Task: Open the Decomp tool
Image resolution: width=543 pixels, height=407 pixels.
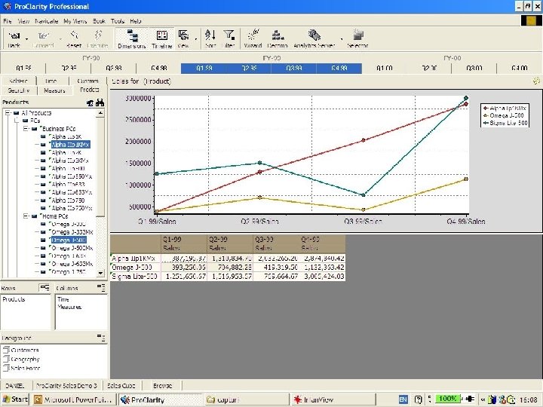Action: [277, 35]
